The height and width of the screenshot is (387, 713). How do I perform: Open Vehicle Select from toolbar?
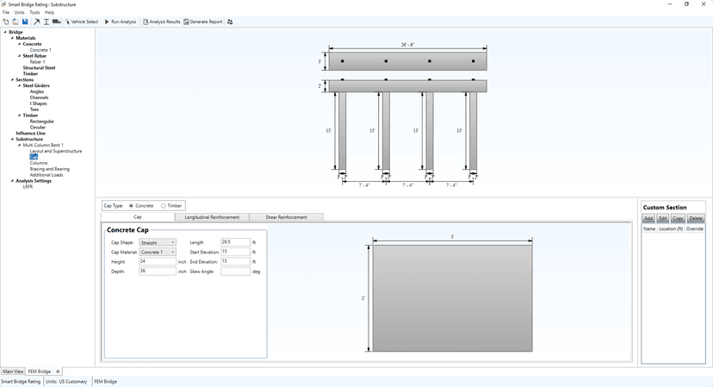(x=82, y=22)
